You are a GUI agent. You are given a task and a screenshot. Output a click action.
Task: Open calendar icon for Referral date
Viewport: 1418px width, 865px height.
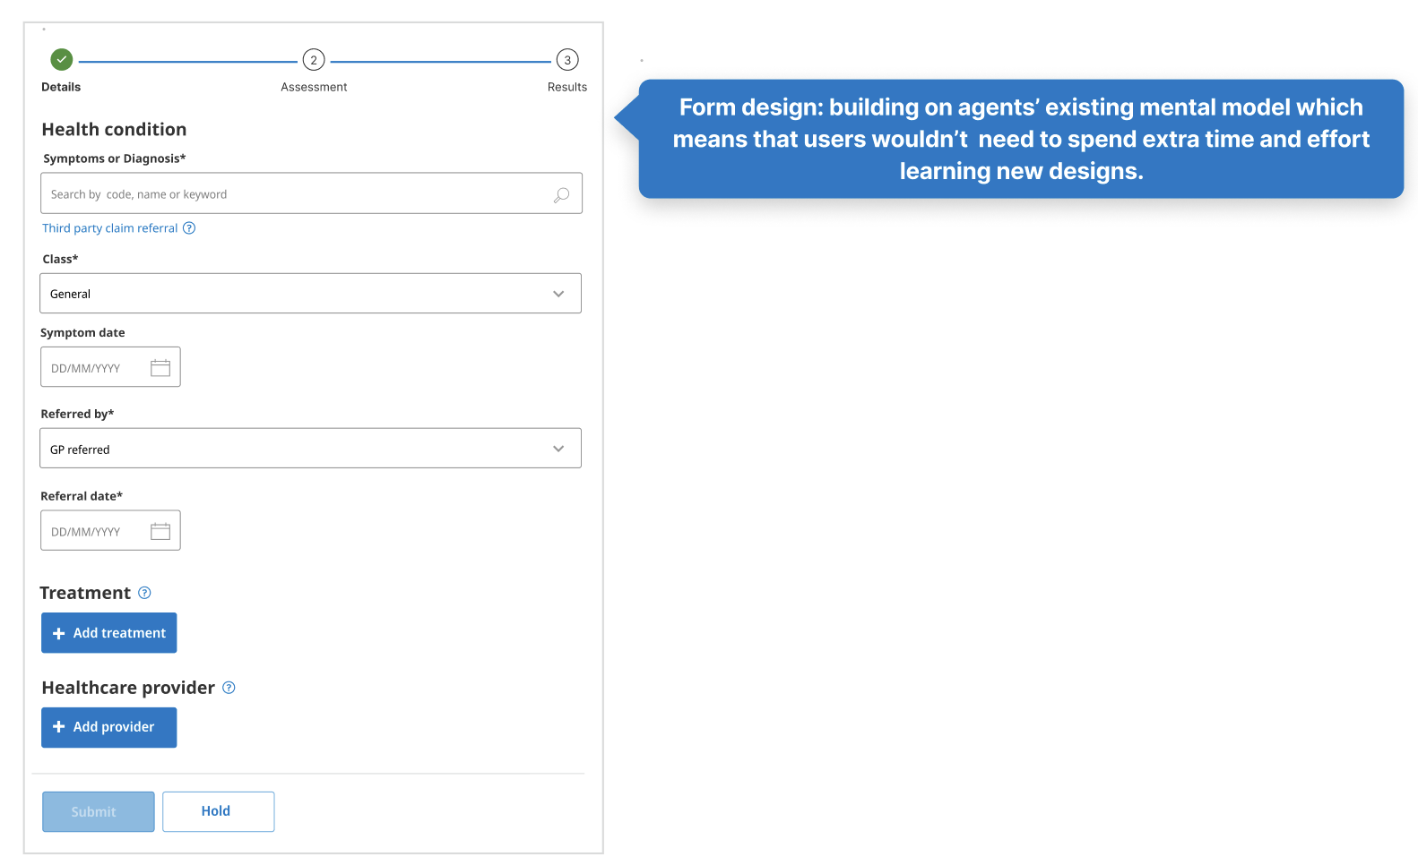(x=160, y=531)
